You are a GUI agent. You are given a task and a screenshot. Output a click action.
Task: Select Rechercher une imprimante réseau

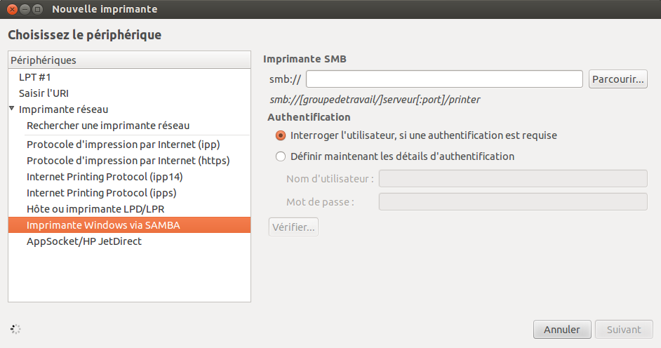[129, 126]
